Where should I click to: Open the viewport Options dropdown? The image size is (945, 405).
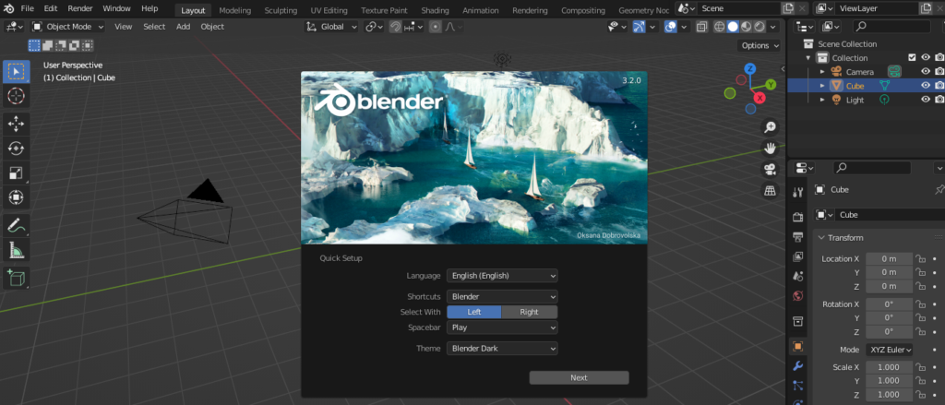(x=759, y=45)
